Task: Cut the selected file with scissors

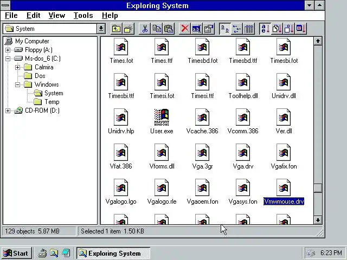Action: point(145,29)
